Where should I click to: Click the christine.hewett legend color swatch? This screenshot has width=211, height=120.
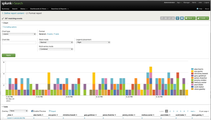[192, 74]
